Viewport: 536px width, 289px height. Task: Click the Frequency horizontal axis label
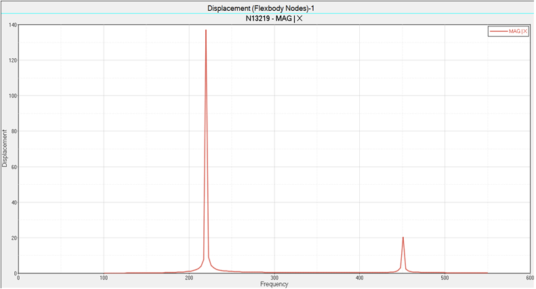click(x=274, y=284)
